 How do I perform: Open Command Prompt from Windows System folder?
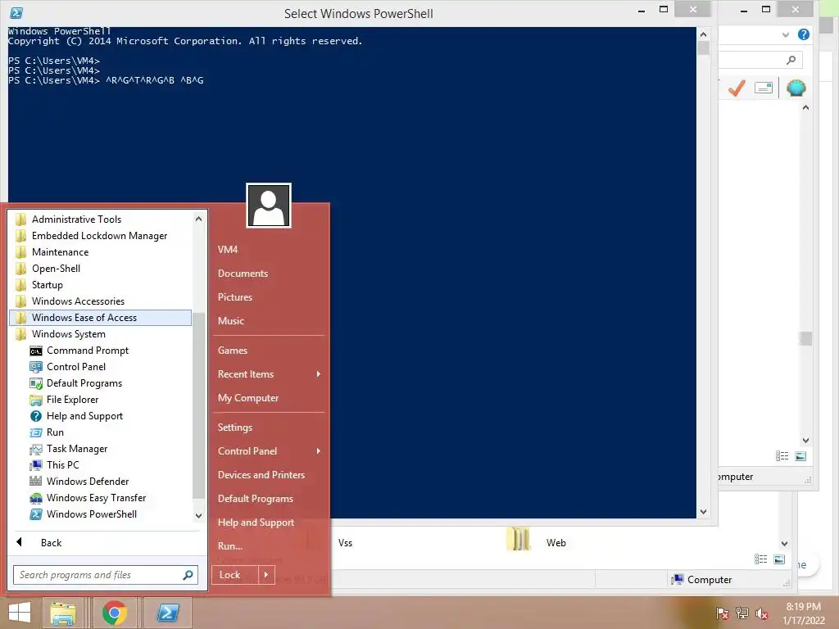coord(87,351)
